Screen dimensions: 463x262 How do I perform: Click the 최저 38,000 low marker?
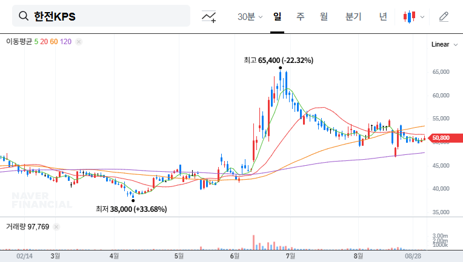point(132,209)
